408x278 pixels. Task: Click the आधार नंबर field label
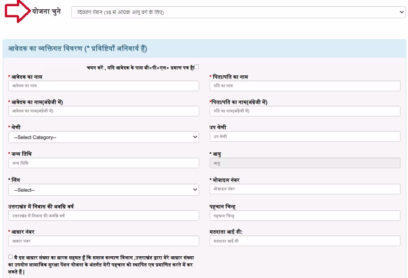(23, 232)
